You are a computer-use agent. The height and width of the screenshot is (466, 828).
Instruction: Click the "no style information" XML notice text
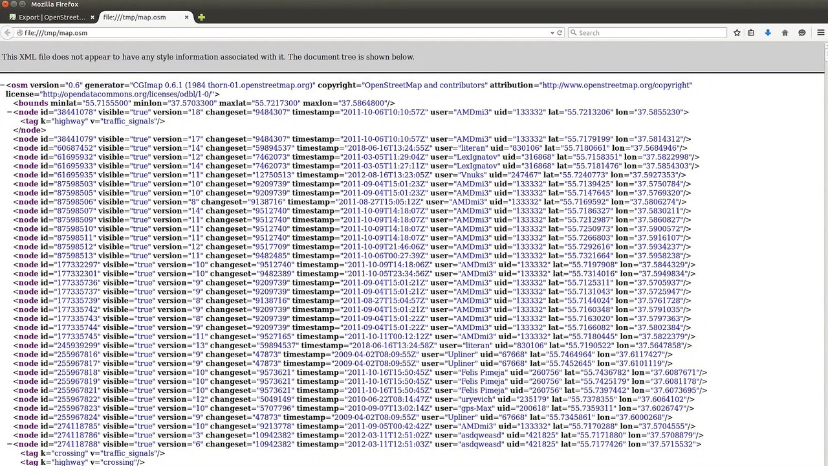pos(208,57)
